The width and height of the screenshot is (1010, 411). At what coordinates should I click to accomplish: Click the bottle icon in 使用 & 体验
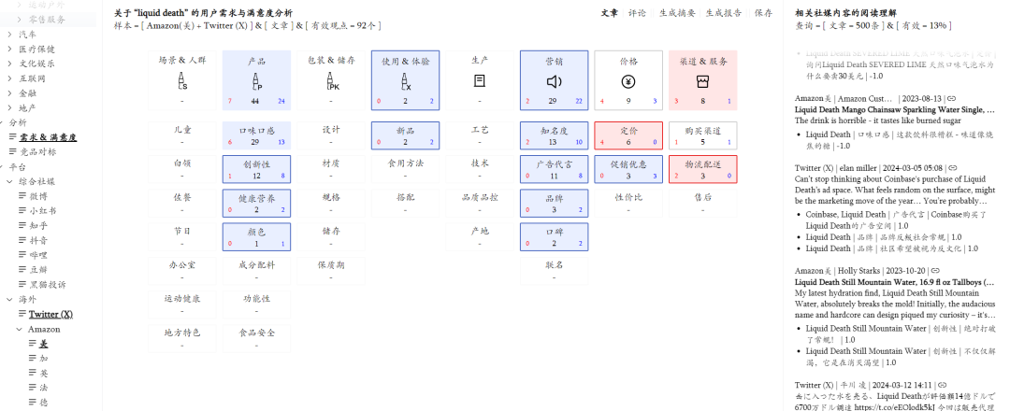[x=405, y=81]
